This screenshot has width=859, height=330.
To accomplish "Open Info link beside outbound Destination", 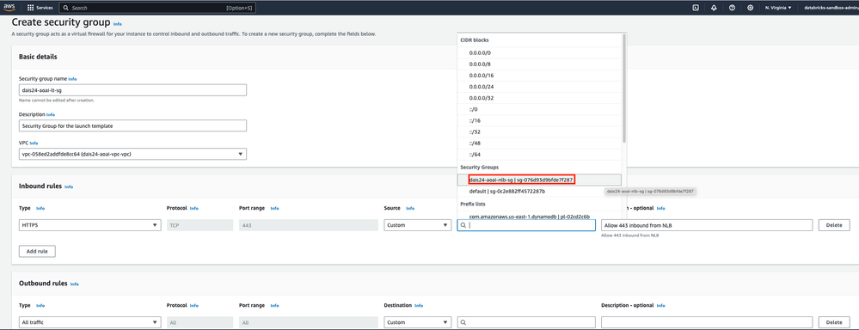I will click(419, 305).
